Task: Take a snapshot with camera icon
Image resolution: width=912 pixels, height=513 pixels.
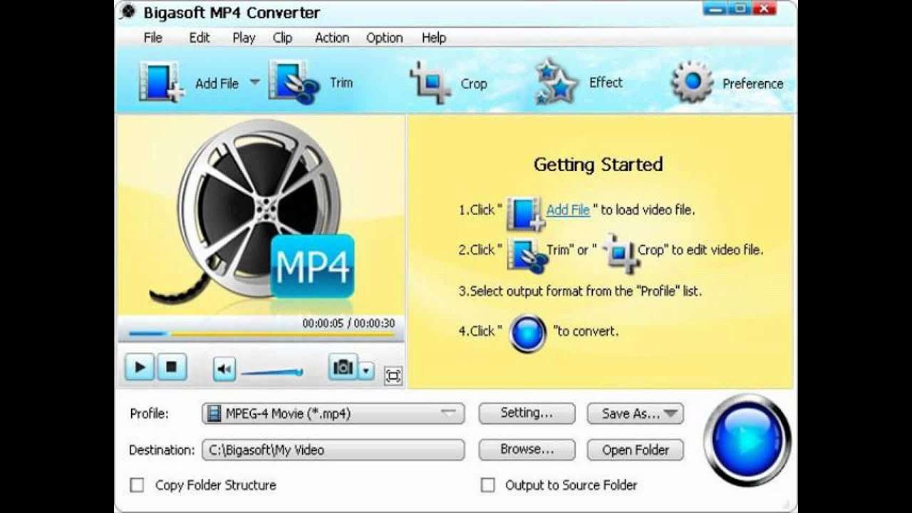Action: click(x=343, y=368)
